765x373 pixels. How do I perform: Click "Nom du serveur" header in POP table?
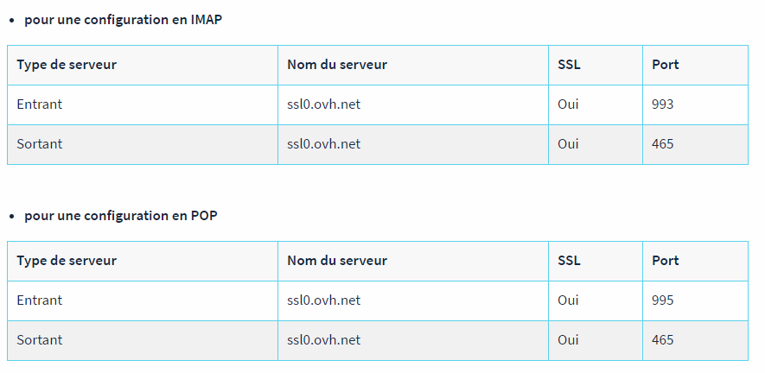pos(337,261)
